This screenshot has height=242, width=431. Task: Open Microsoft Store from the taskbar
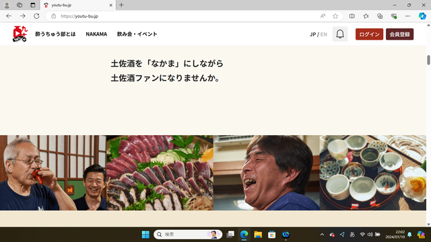(271, 235)
